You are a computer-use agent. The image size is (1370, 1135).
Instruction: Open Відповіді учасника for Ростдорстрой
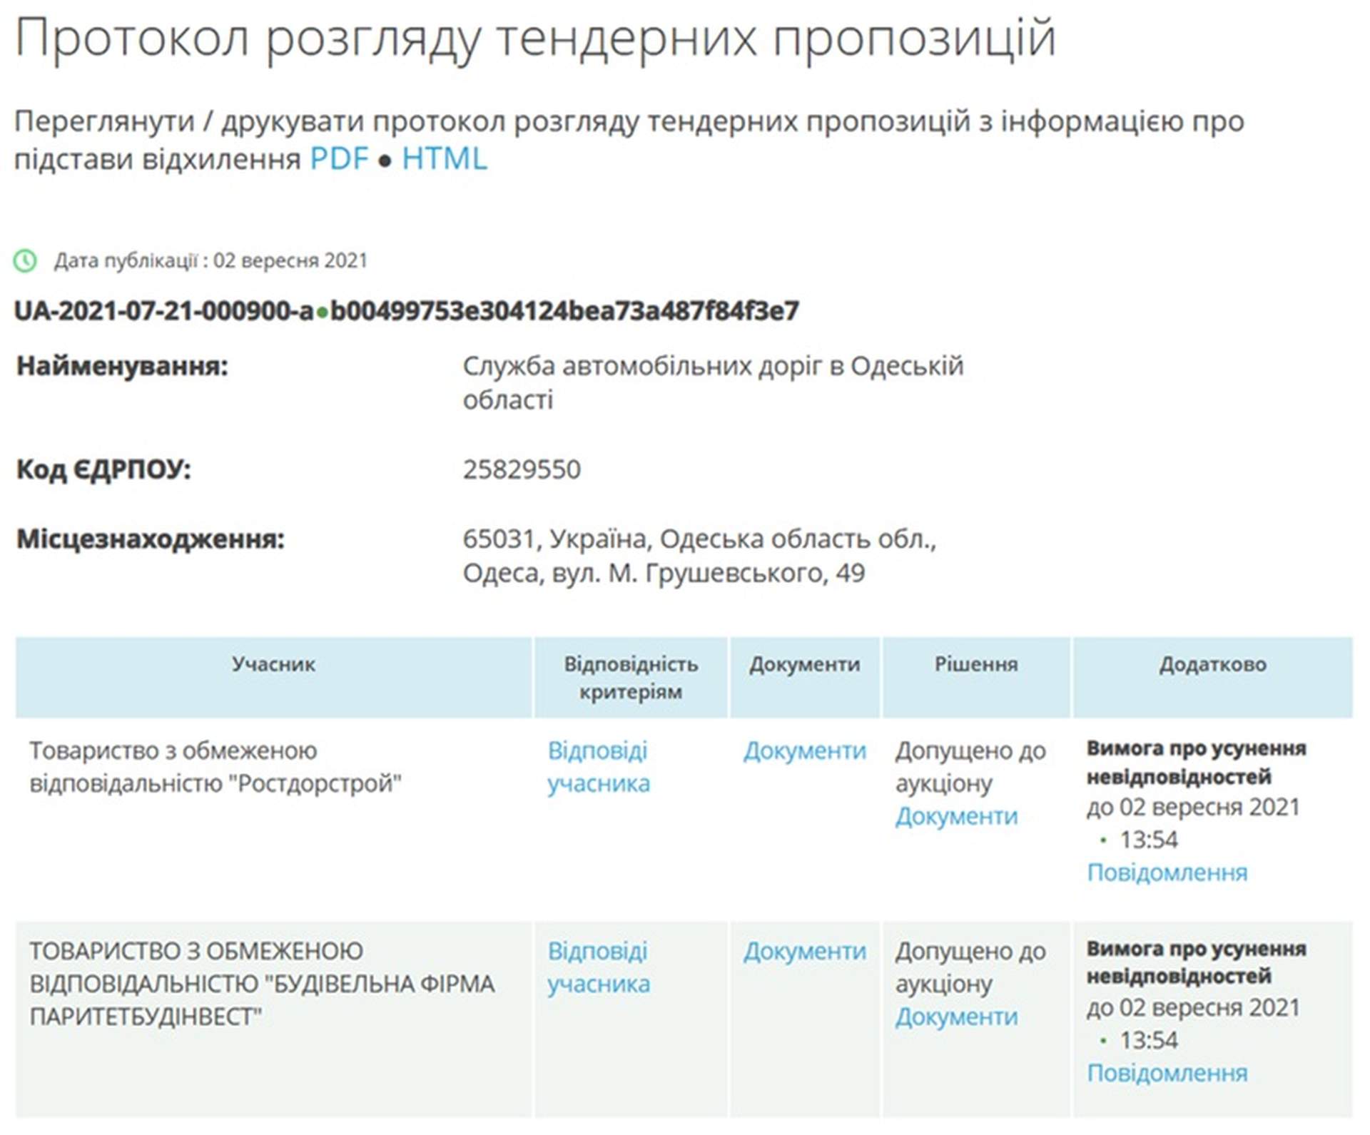599,767
